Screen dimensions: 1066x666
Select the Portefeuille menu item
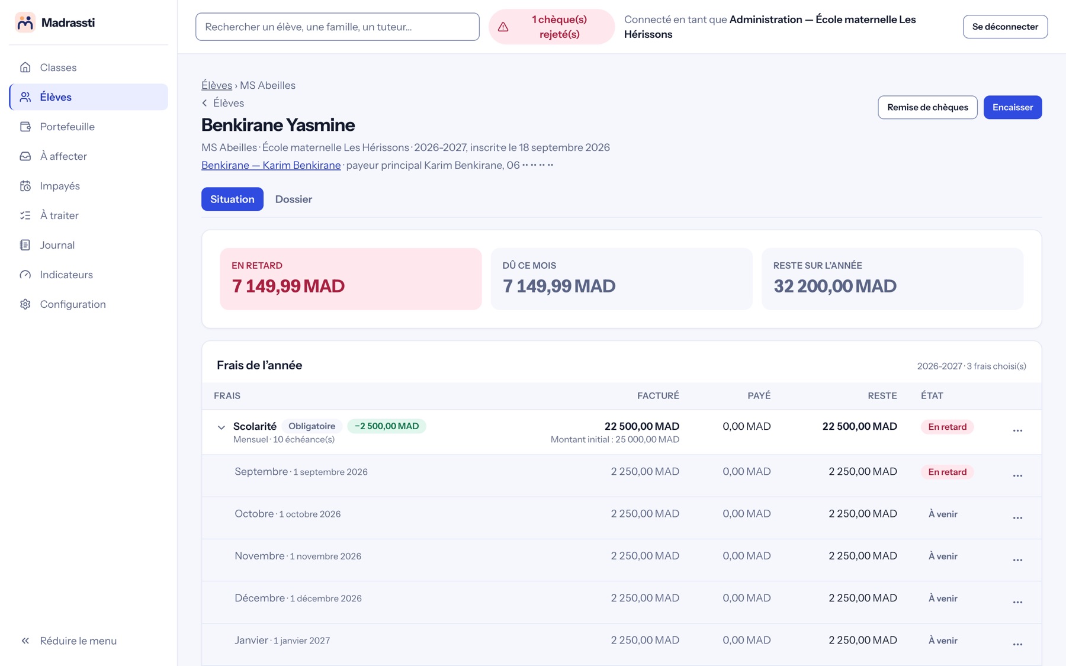click(x=89, y=127)
